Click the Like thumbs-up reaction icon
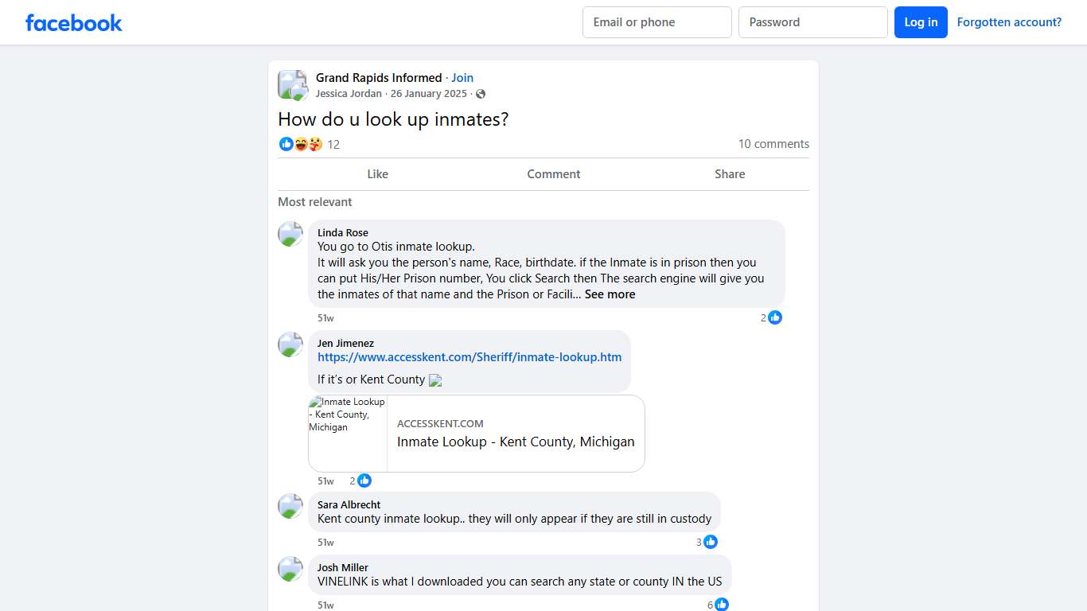 pos(286,144)
